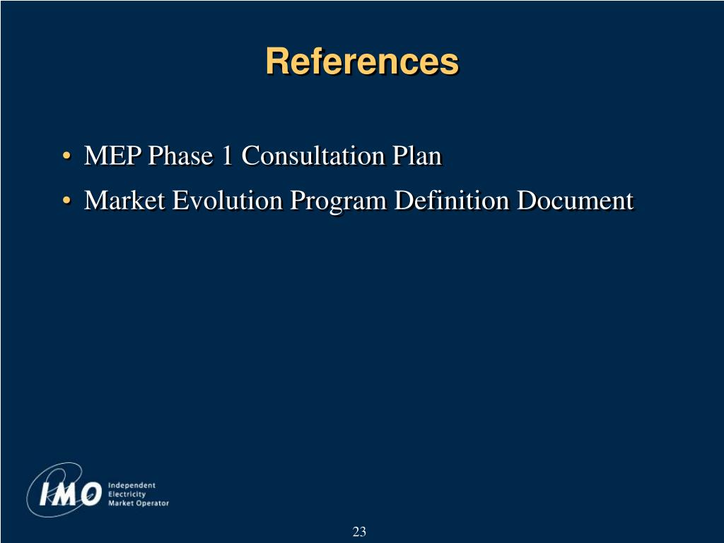Click slide number 23
This screenshot has height=543, width=724.
(359, 532)
